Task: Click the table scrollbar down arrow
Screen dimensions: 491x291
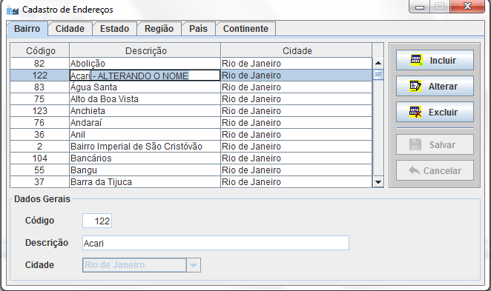Action: tap(378, 182)
